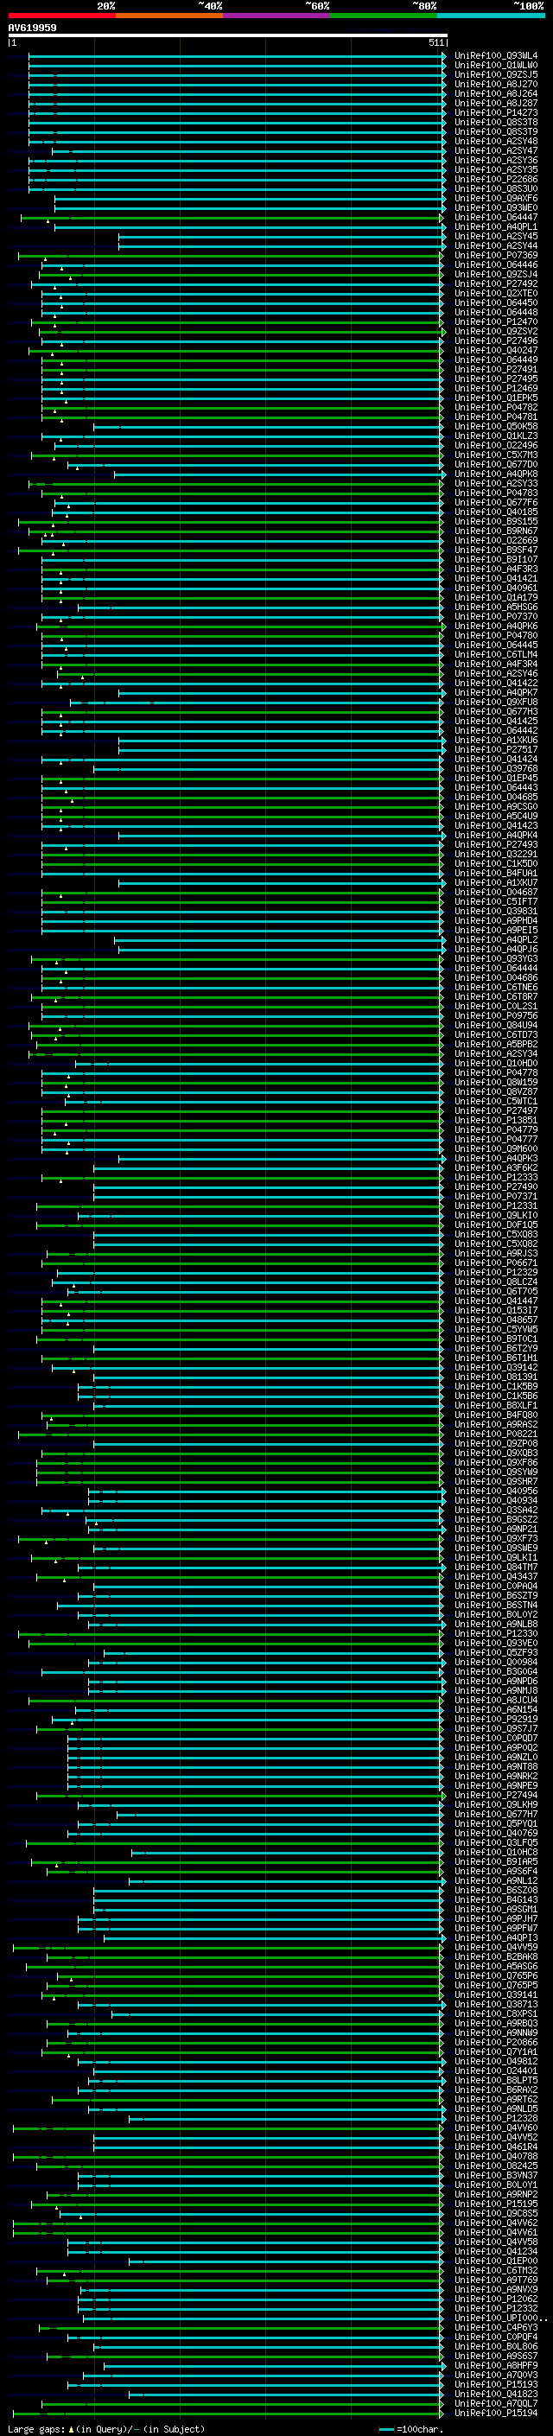553x2436 pixels.
Task: Click label UniRef100_P07369
Action: tap(495, 255)
